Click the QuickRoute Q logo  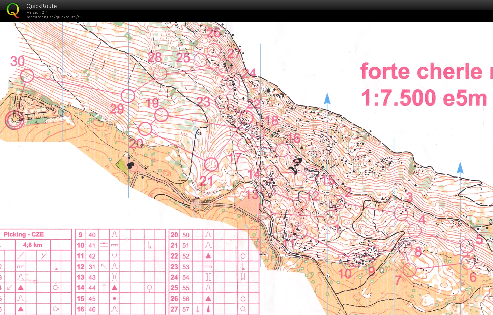pyautogui.click(x=13, y=10)
